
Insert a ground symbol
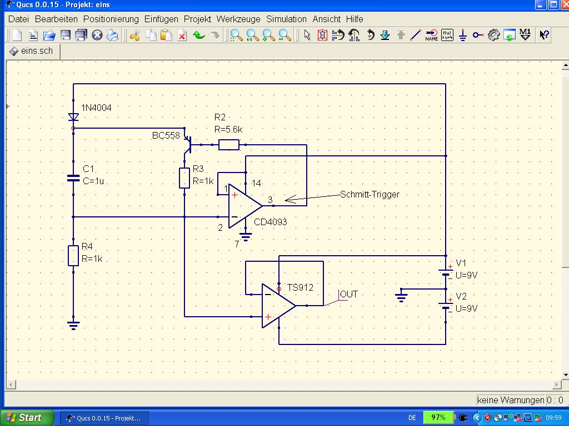(x=463, y=35)
